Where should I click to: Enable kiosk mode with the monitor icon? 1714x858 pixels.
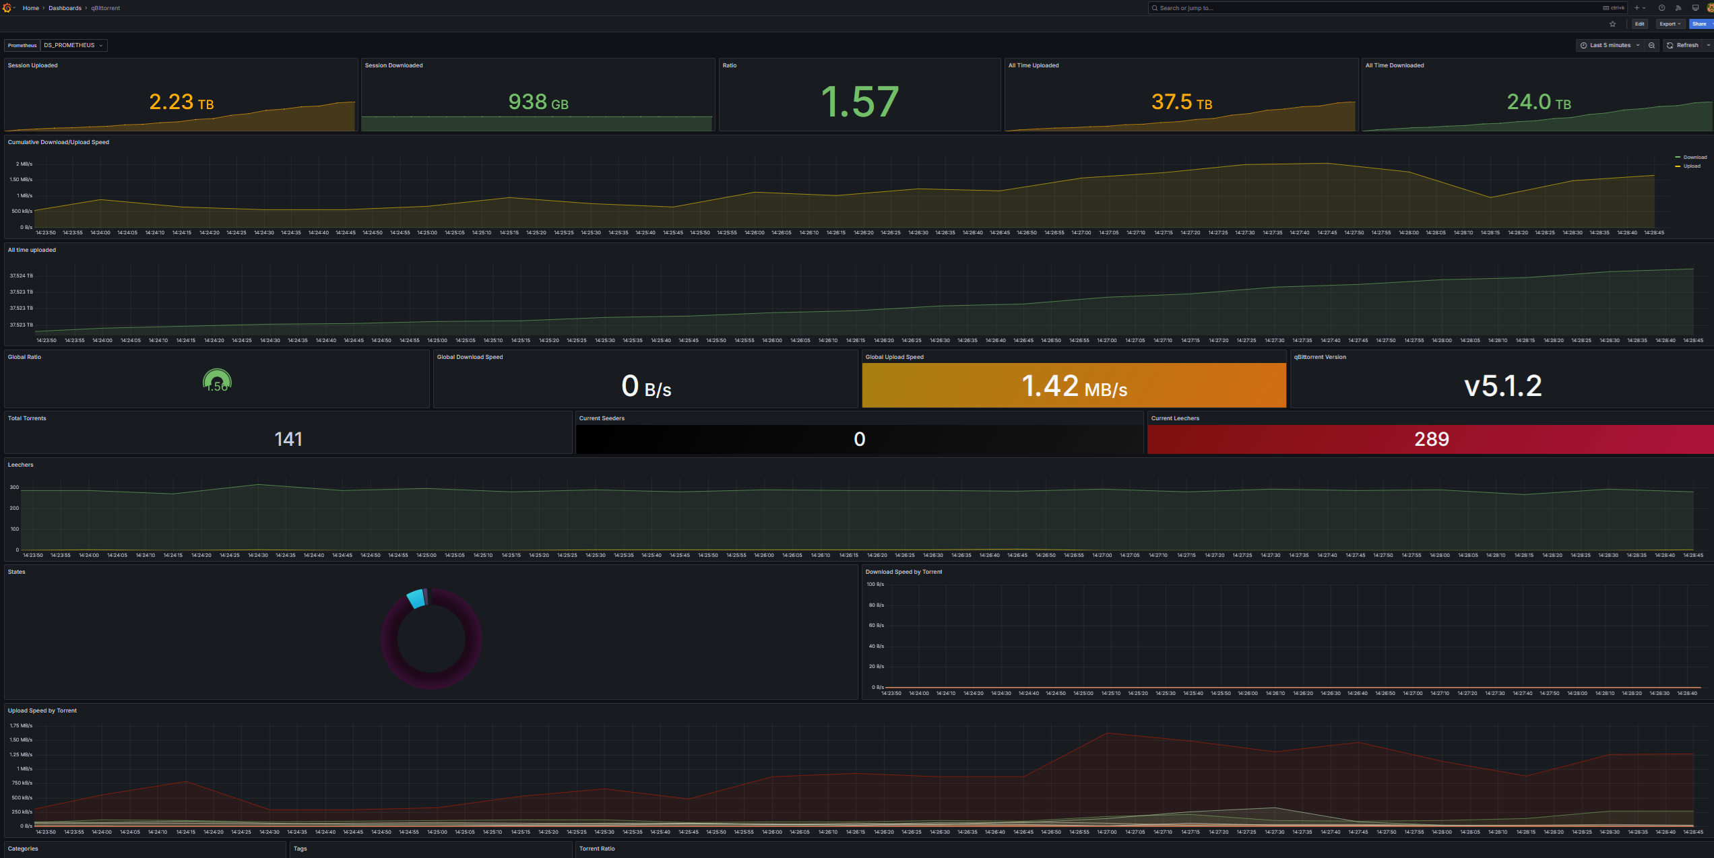1695,7
